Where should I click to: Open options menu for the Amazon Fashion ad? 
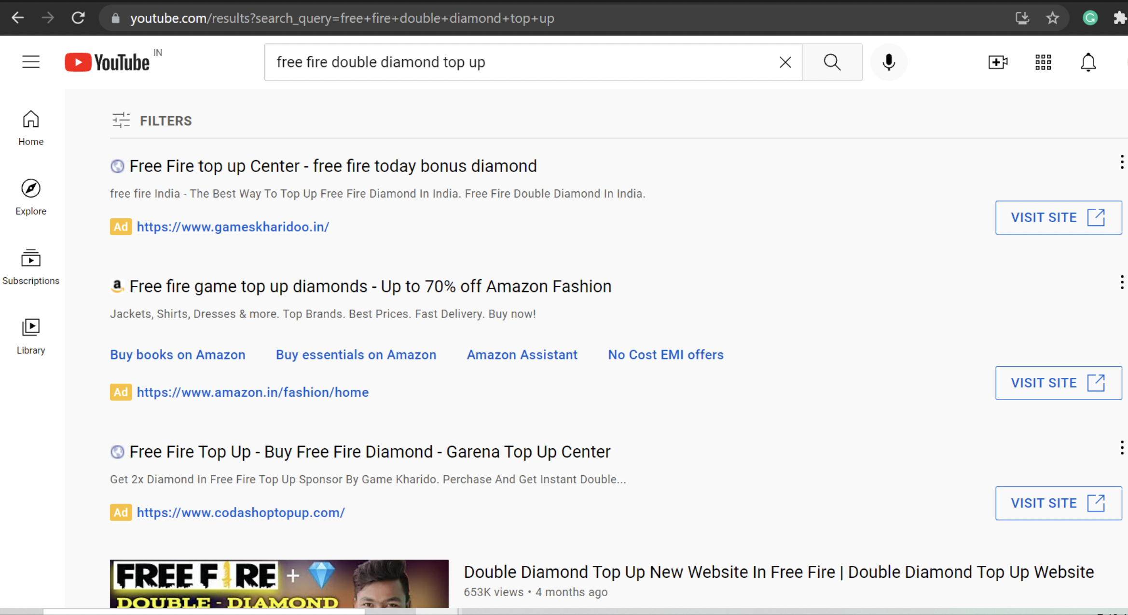[1122, 282]
